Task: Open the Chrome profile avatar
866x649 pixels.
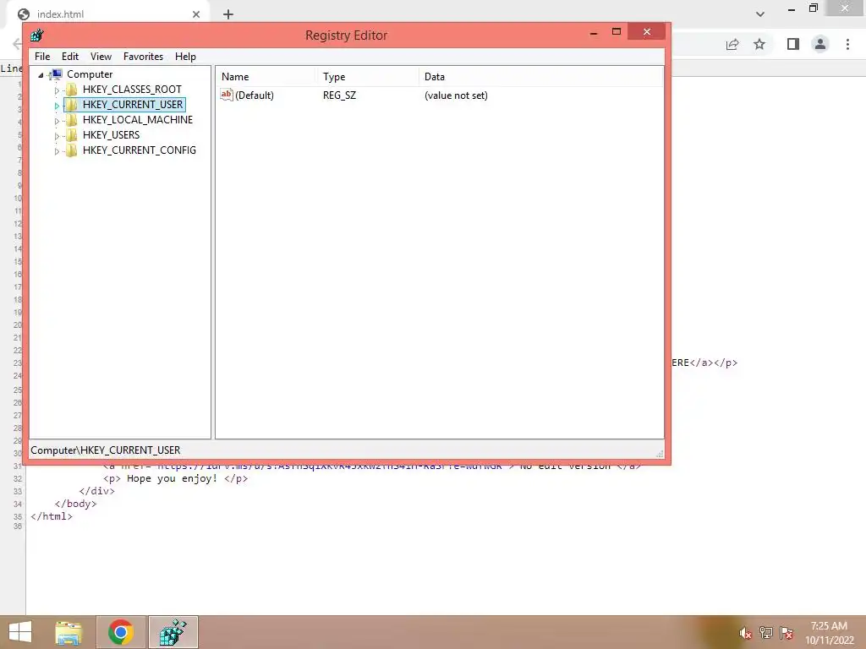Action: [x=820, y=44]
